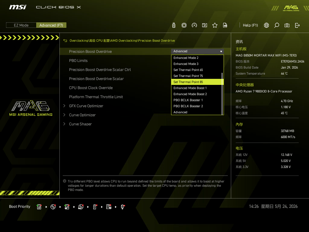Click the MSI logo at top left
309x232 pixels.
[x=18, y=7]
